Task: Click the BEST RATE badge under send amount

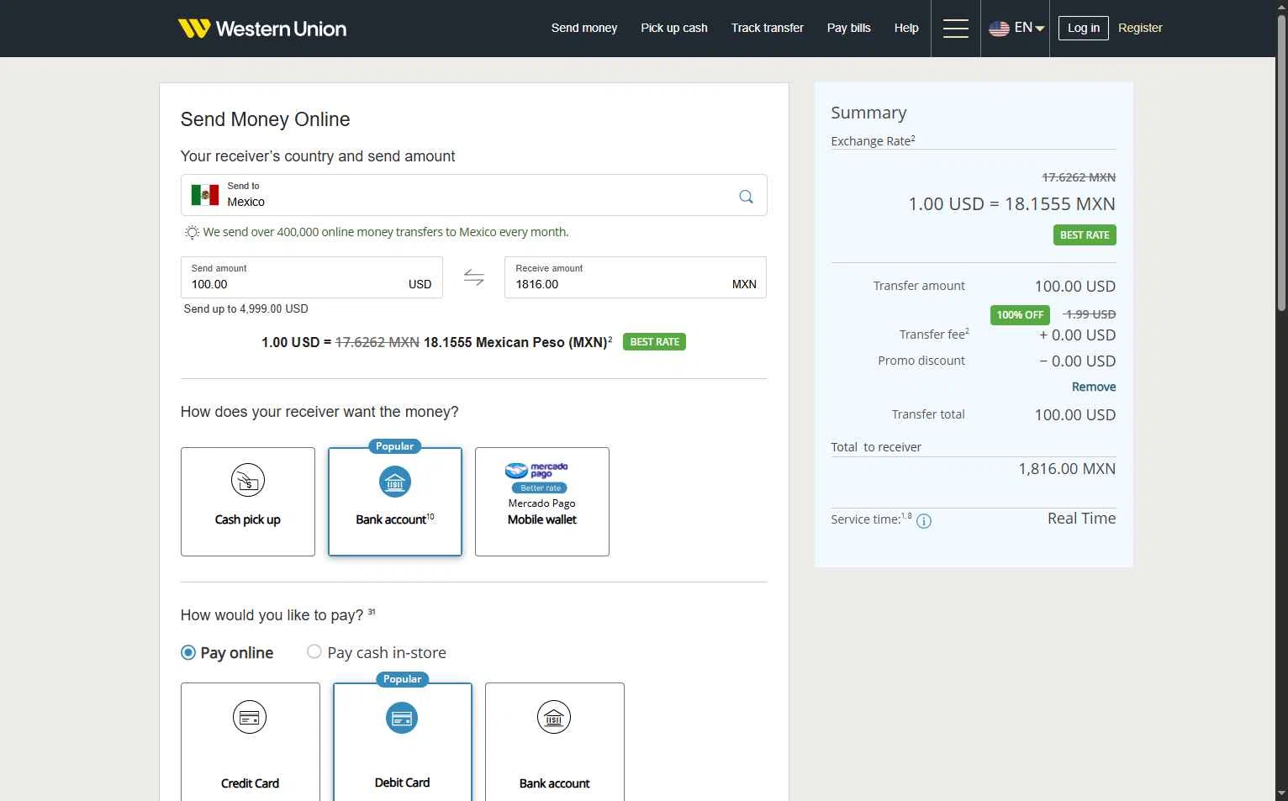Action: [654, 342]
